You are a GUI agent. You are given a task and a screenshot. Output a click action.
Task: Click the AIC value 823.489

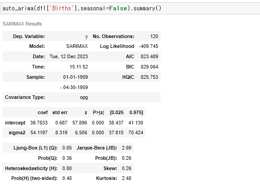149,56
